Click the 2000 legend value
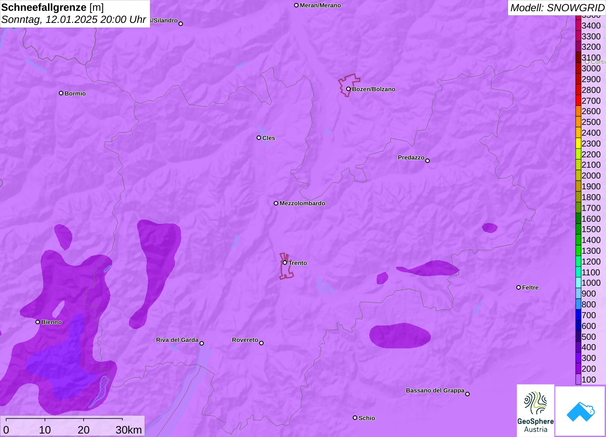Viewport: 606px width, 437px height. click(591, 175)
